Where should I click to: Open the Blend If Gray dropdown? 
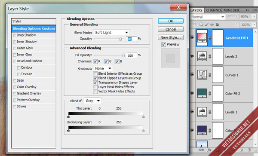[x=92, y=101]
